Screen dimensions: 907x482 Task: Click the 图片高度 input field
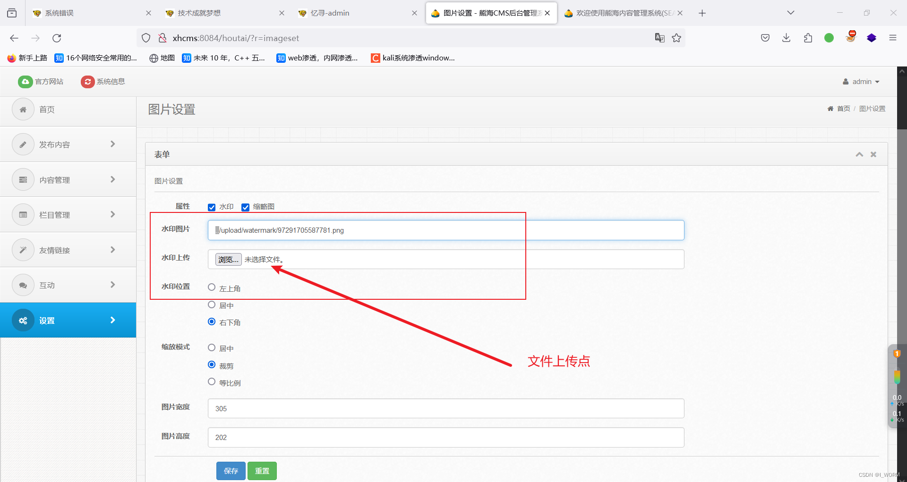click(x=446, y=437)
